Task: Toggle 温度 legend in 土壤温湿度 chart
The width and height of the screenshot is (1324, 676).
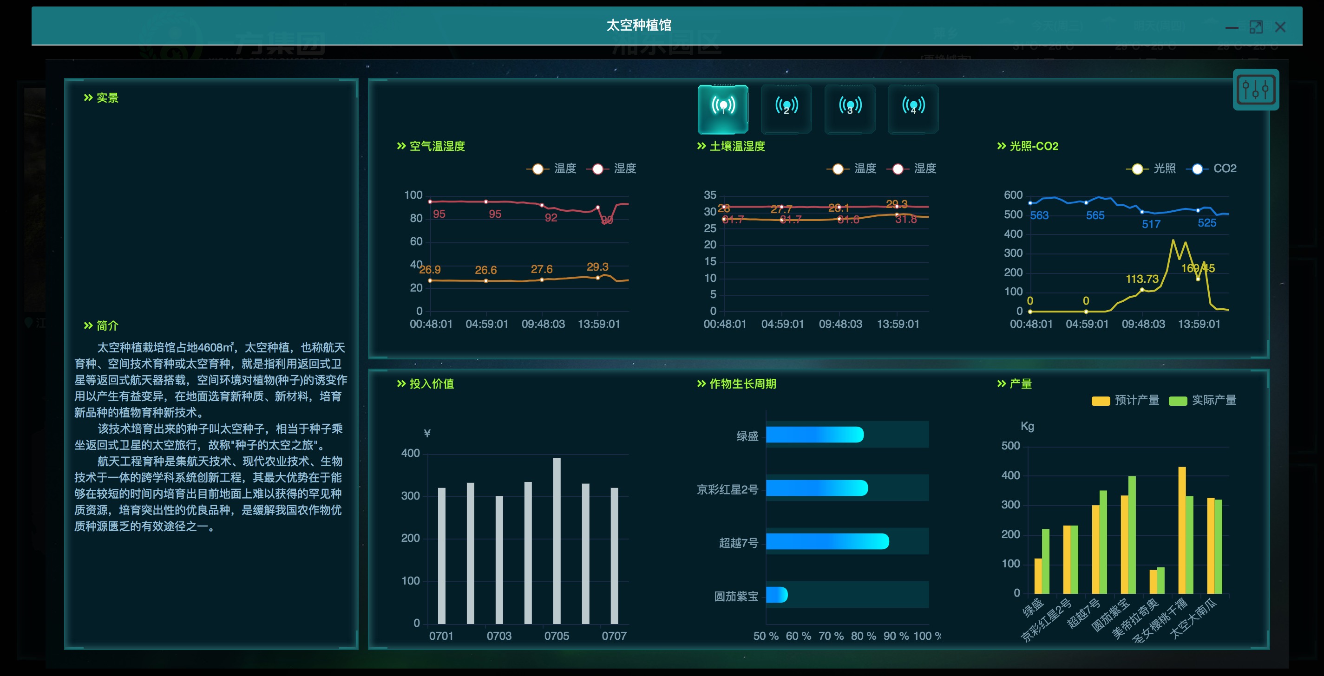Action: coord(851,169)
